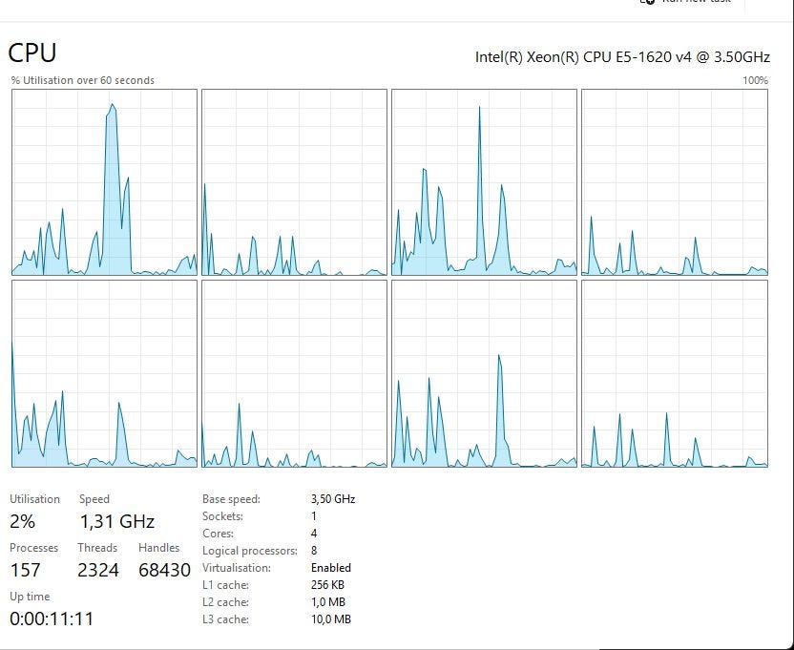Click the last graph in the bottom row
This screenshot has width=794, height=650.
(x=675, y=373)
